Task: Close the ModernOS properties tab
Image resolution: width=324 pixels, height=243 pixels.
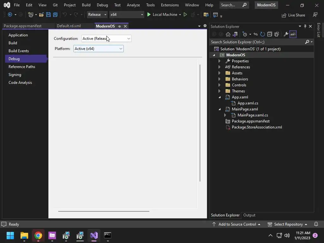Action: [125, 26]
